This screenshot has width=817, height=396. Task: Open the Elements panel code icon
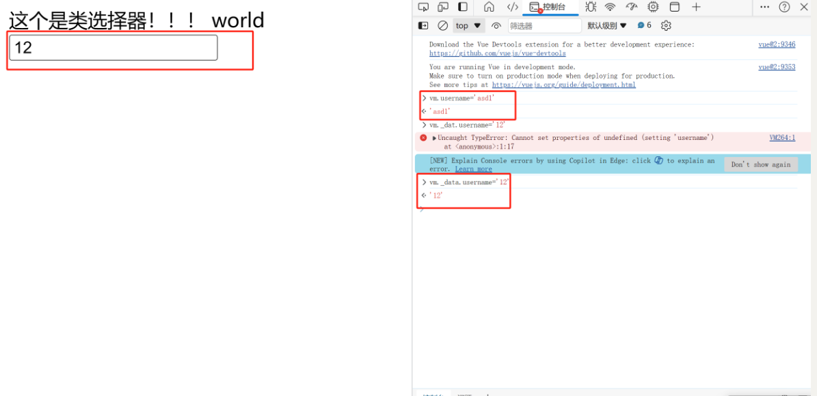tap(513, 7)
